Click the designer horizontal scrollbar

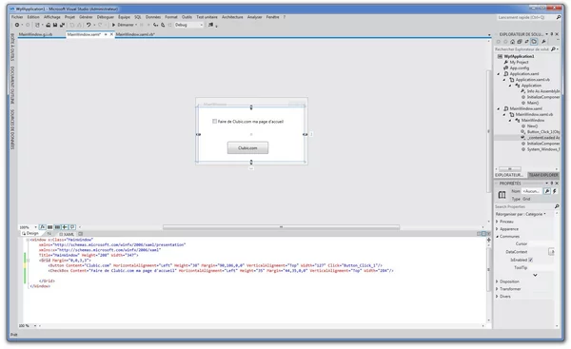281,226
